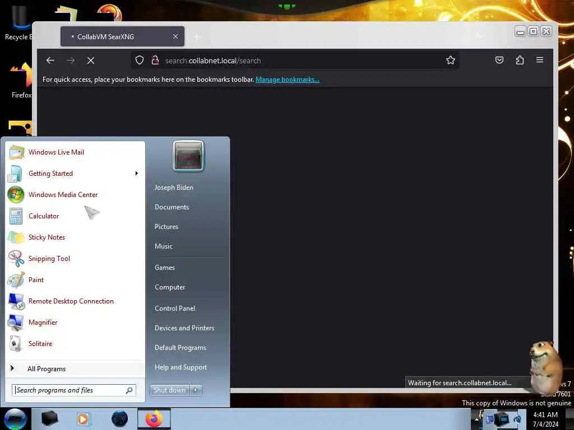Click the Magnifier icon in Start menu
This screenshot has width=574, height=430.
pos(16,322)
